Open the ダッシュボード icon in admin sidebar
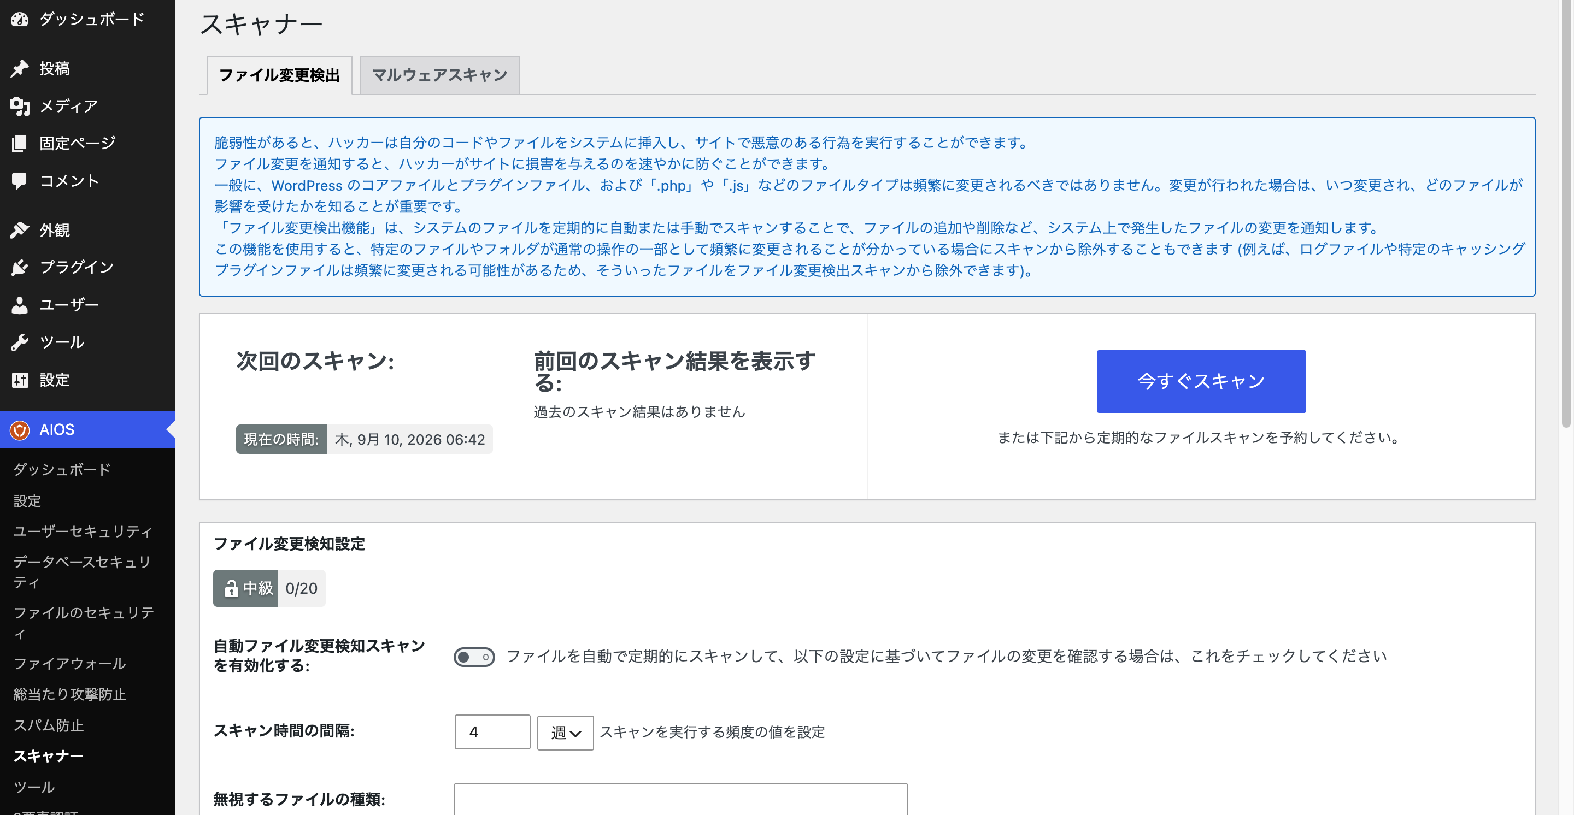This screenshot has height=815, width=1574. pos(20,20)
